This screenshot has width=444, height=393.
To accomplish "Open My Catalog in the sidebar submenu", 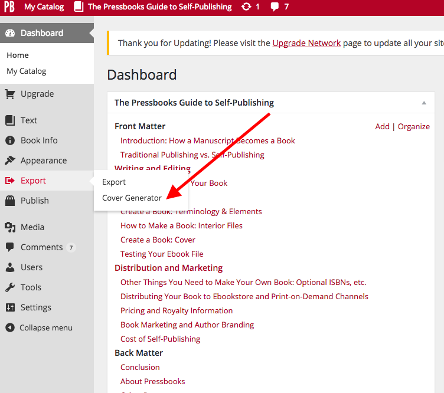I will 27,71.
